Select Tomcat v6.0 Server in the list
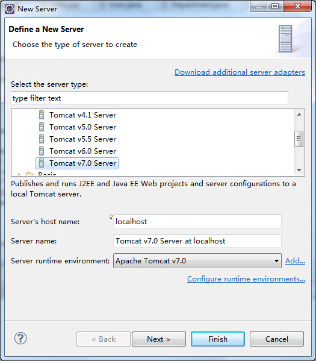The image size is (316, 361). (82, 151)
